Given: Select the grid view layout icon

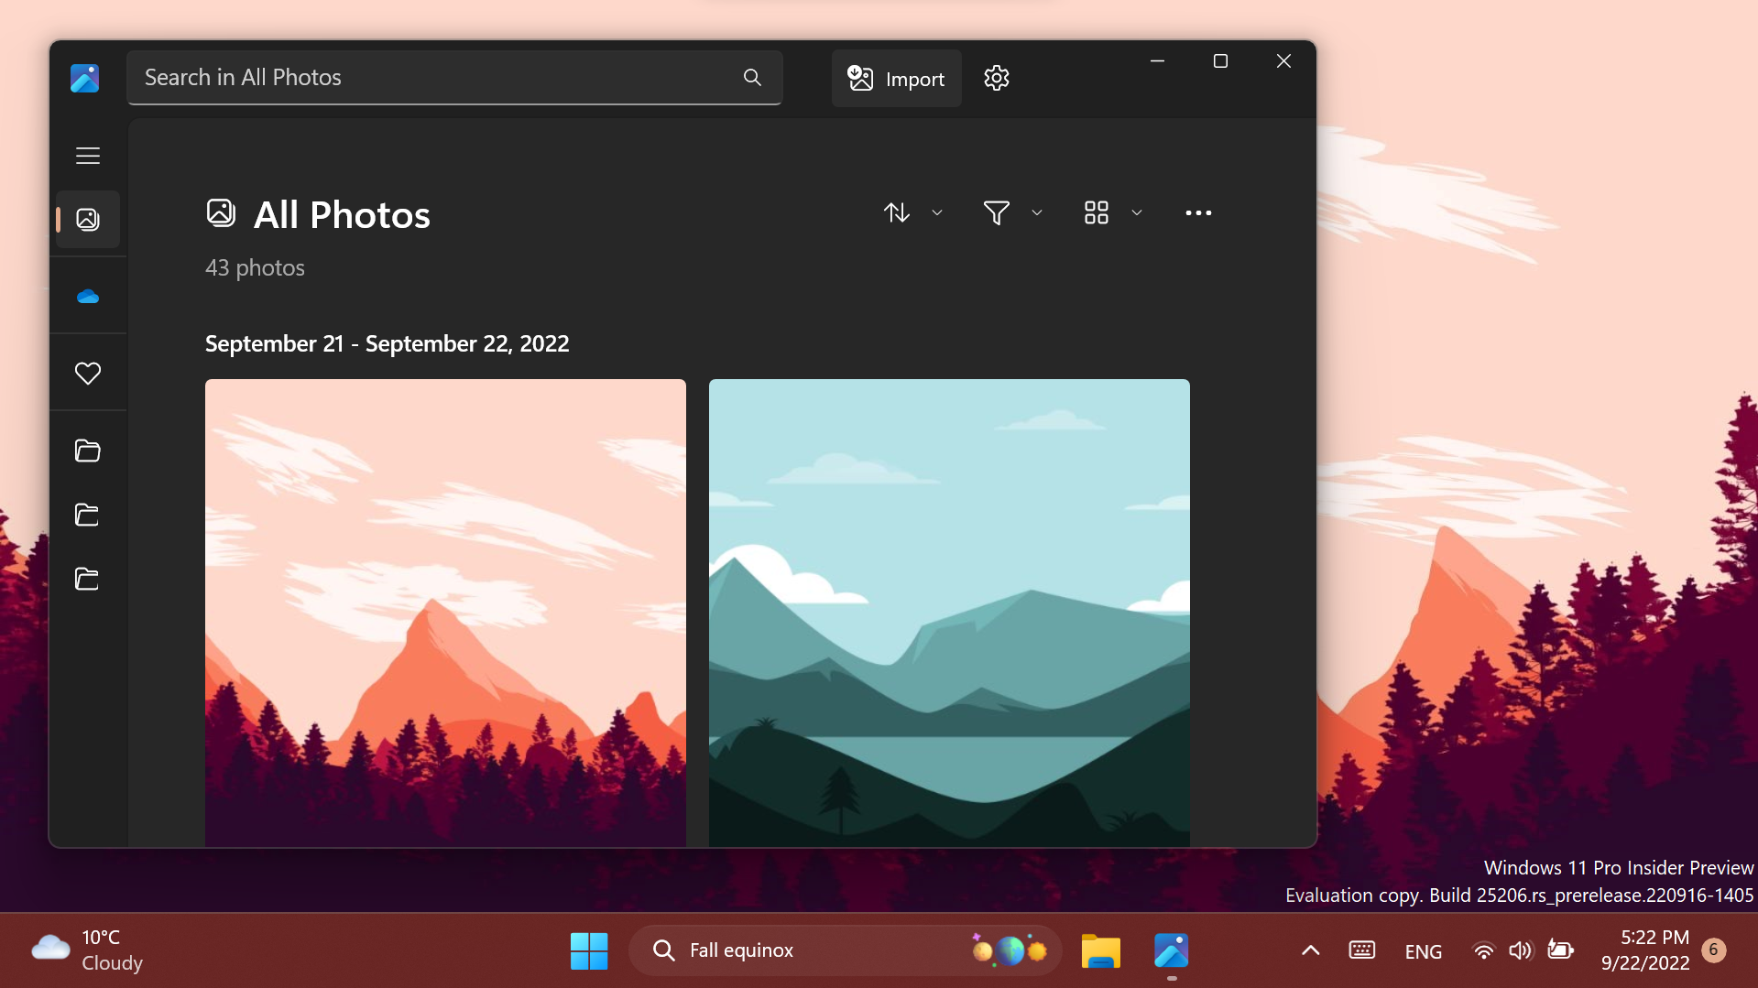Looking at the screenshot, I should 1097,212.
